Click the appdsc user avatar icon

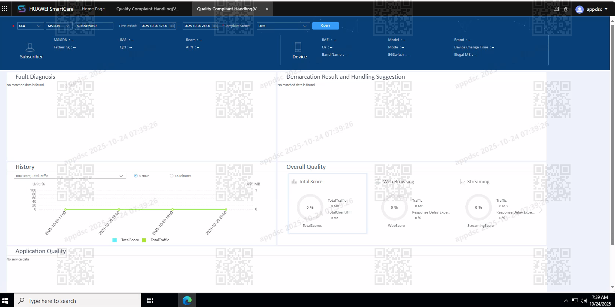click(580, 9)
